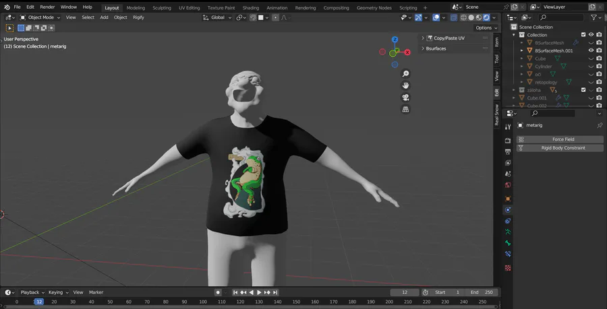Open the Bone Constraints properties tab icon
This screenshot has height=309, width=607.
[x=508, y=254]
